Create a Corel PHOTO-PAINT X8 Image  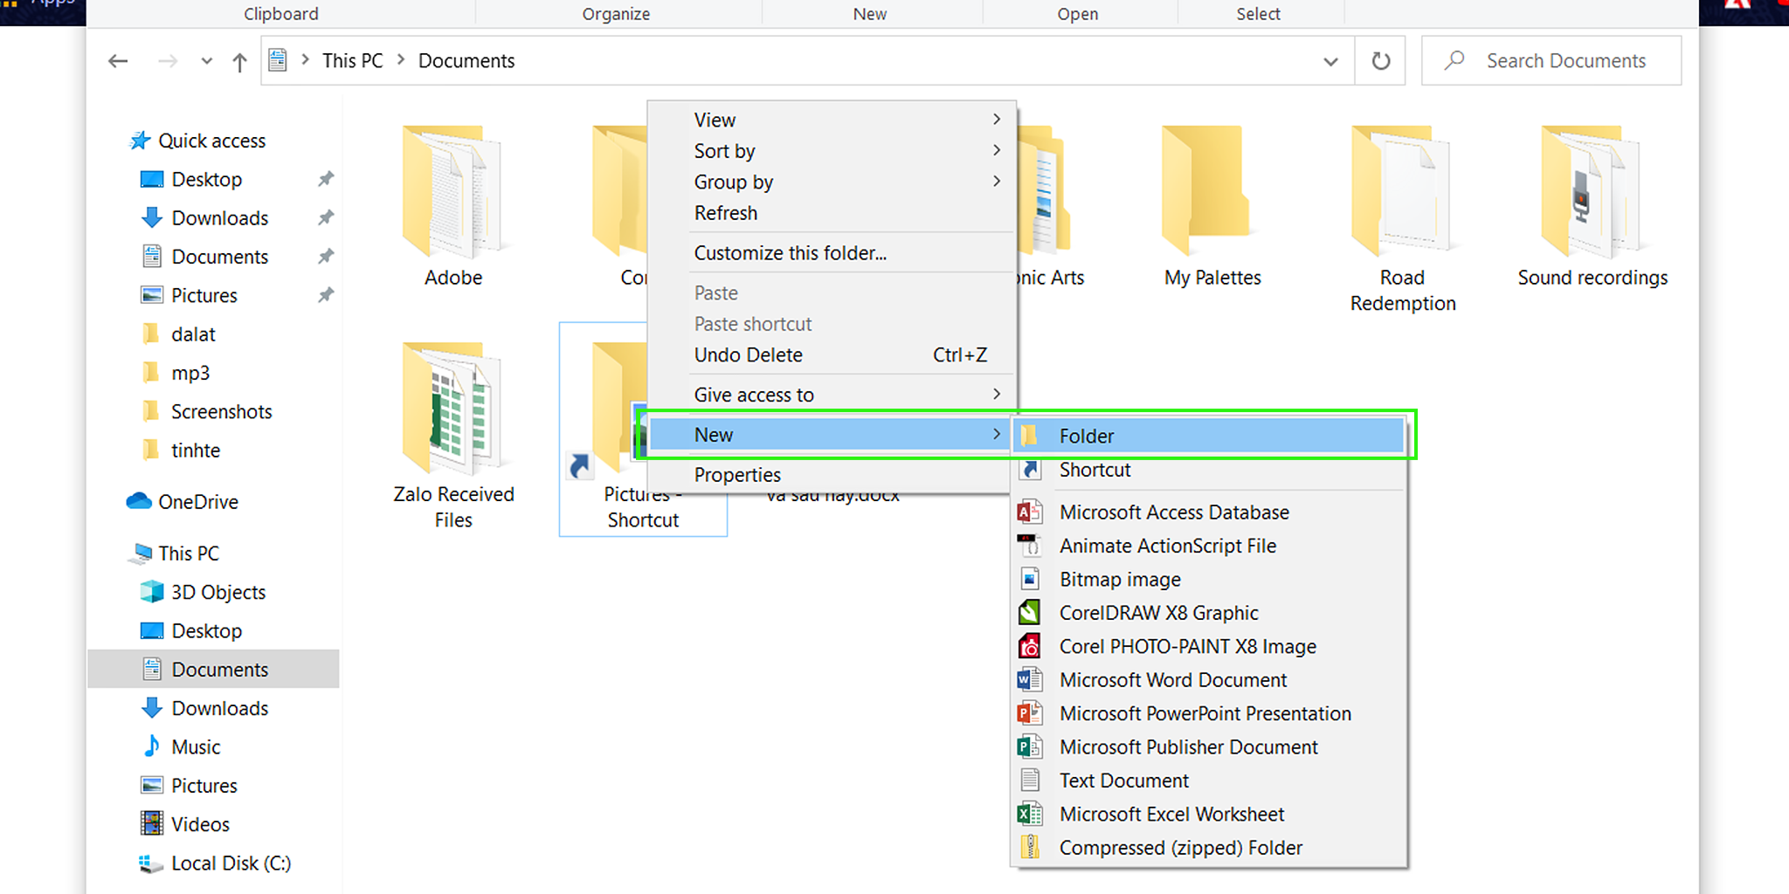[x=1209, y=647]
